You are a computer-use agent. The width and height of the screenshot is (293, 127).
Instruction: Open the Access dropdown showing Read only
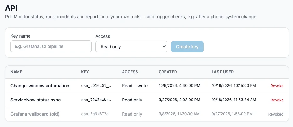tap(131, 47)
